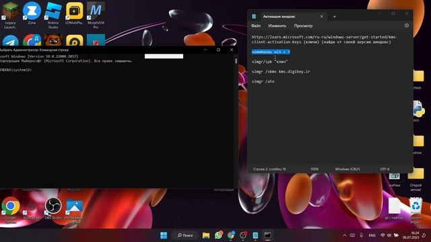Switch to Chrome in the taskbar
This screenshot has height=242, width=431.
(231, 235)
